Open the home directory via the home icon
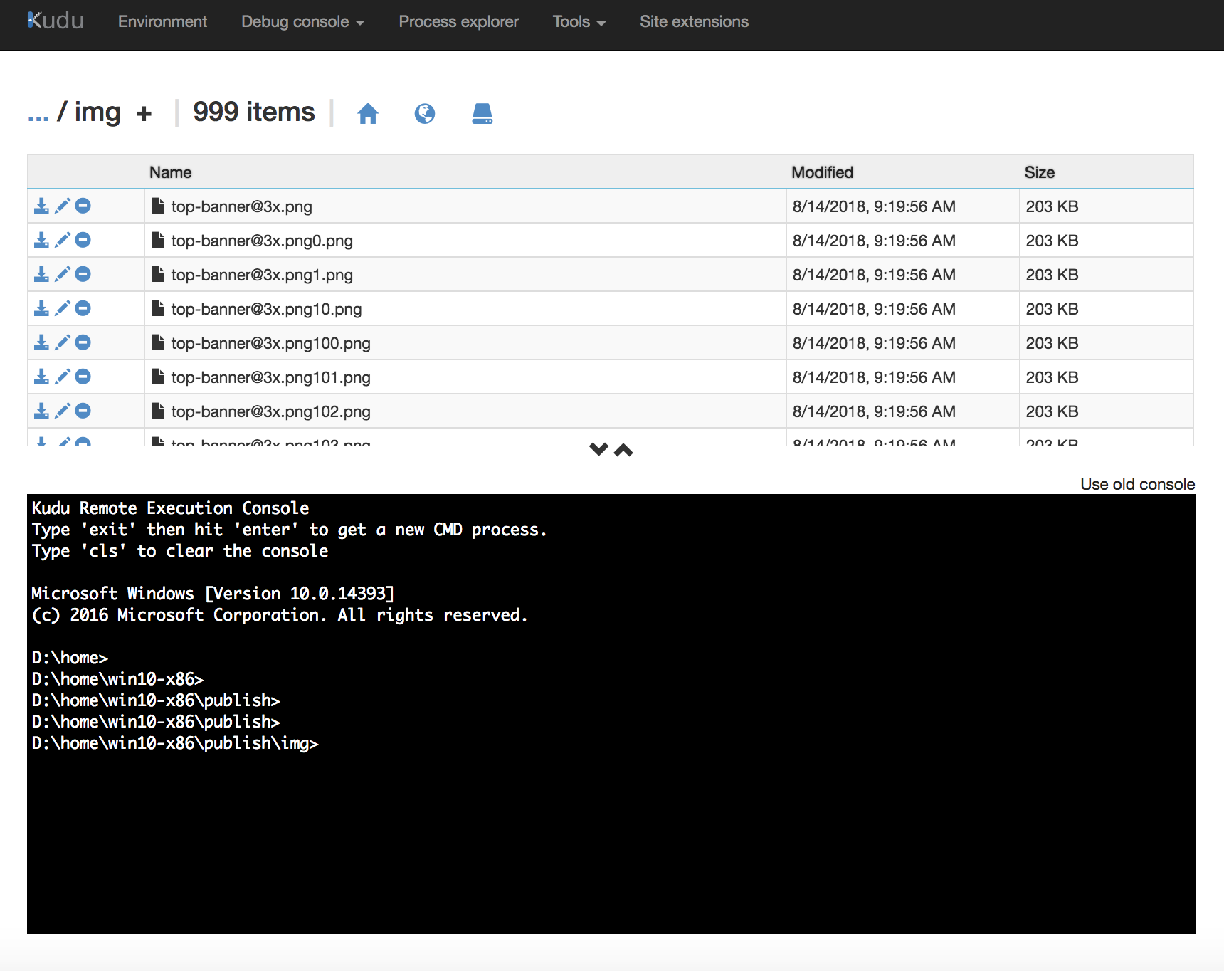This screenshot has height=971, width=1224. 367,112
